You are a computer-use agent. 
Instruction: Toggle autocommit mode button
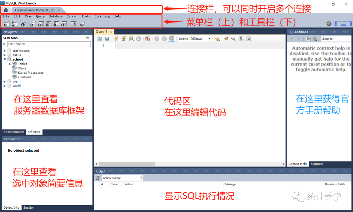pos(172,39)
